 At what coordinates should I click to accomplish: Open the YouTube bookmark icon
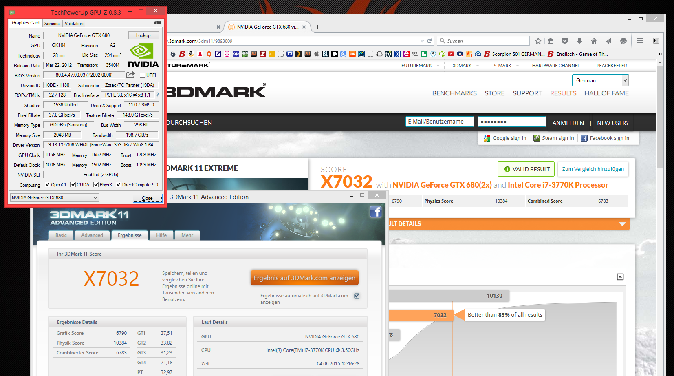pos(451,54)
